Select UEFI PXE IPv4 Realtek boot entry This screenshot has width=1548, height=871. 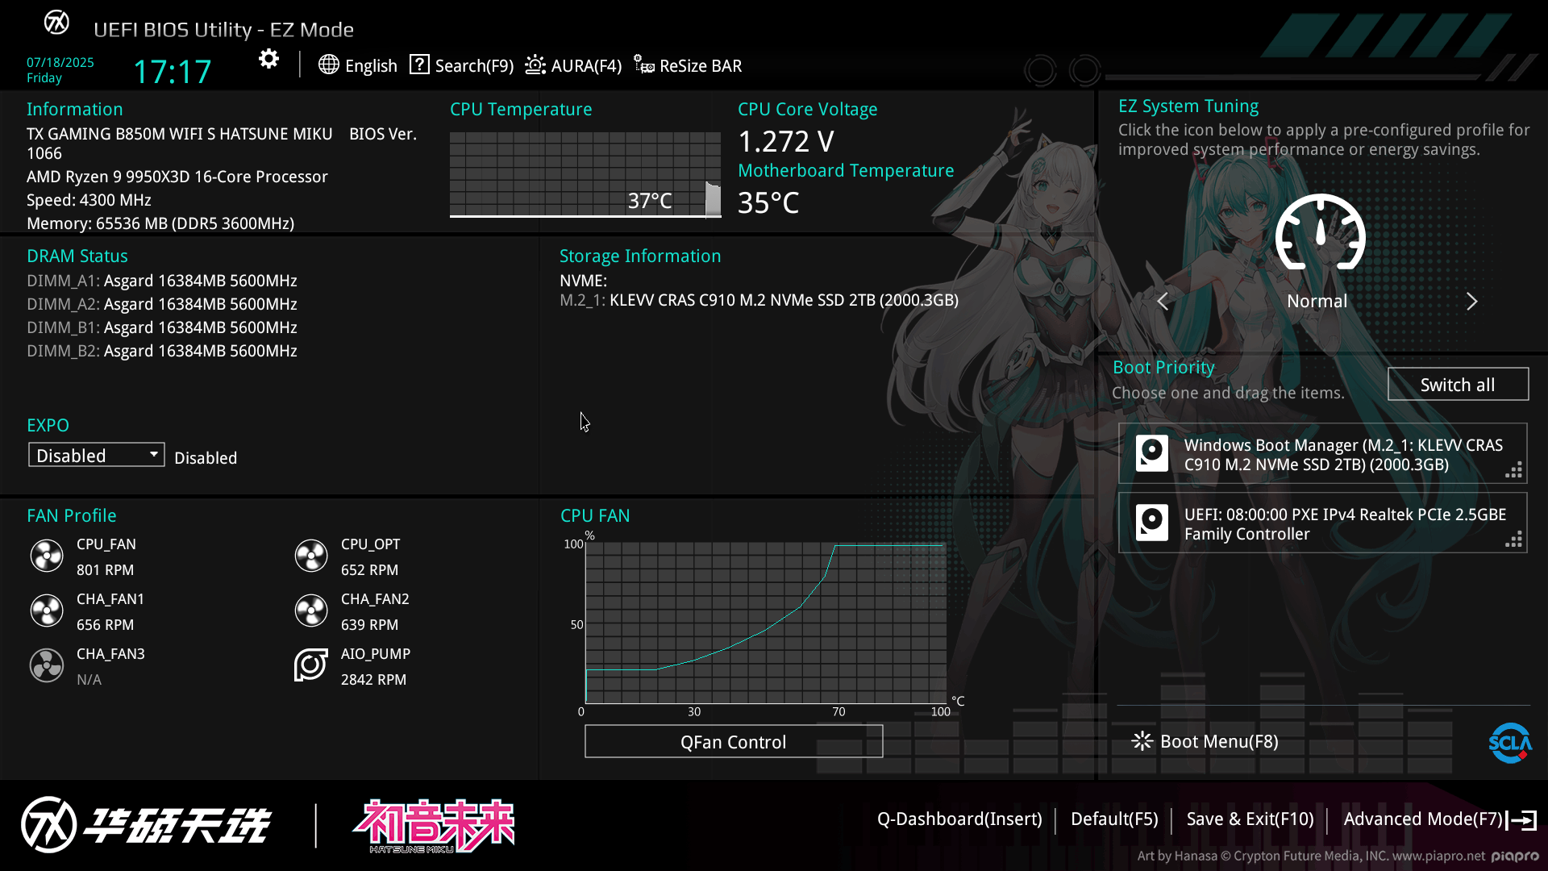[x=1322, y=523]
